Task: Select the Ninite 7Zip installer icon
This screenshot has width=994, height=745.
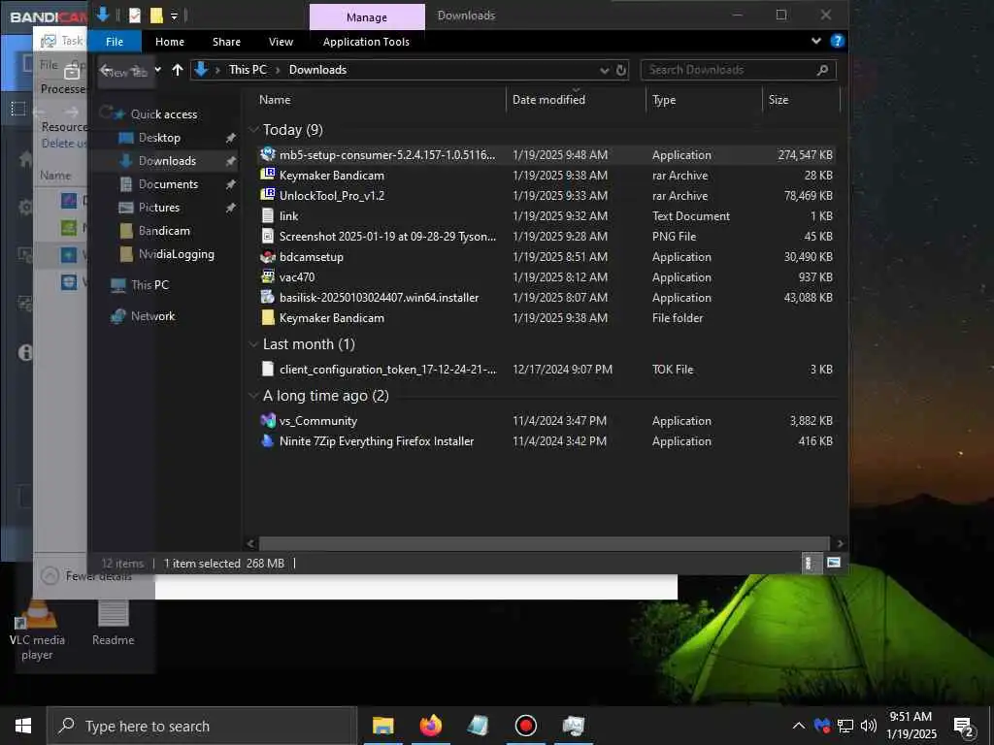Action: tap(268, 441)
